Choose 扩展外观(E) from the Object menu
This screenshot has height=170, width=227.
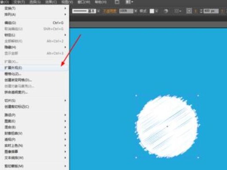(34, 68)
